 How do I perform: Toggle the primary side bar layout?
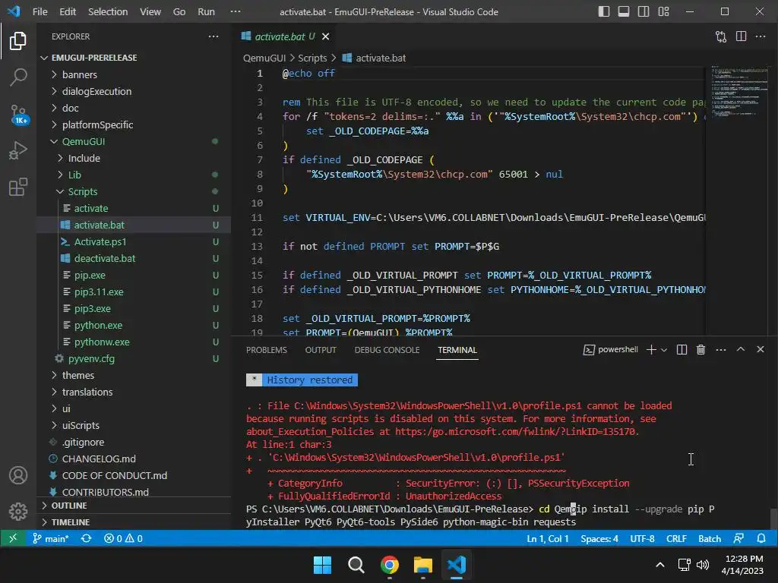click(604, 11)
